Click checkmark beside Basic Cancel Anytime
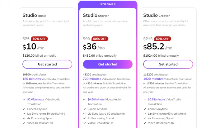 coord(24,109)
